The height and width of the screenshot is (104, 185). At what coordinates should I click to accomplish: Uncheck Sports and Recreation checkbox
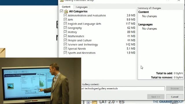(x=65, y=53)
